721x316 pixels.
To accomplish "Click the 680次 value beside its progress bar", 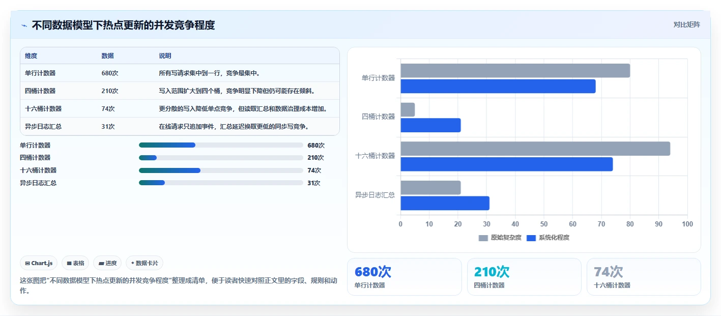I will (316, 145).
